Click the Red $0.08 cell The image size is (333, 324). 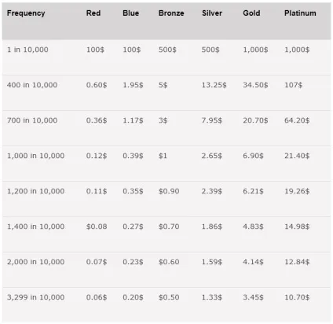tap(97, 226)
